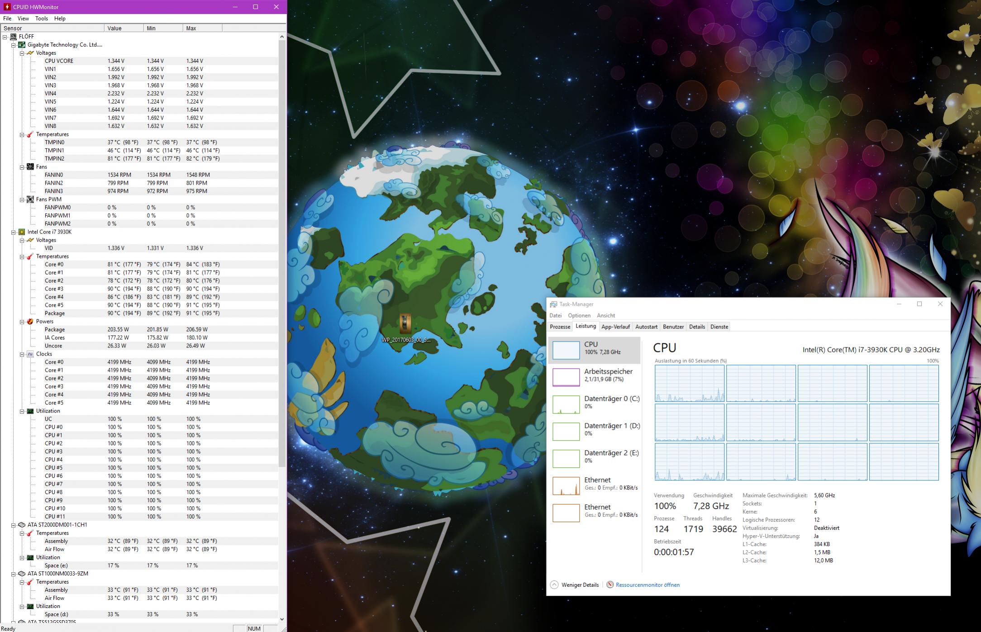Select Datenträger 2 (E:) performance item

594,458
